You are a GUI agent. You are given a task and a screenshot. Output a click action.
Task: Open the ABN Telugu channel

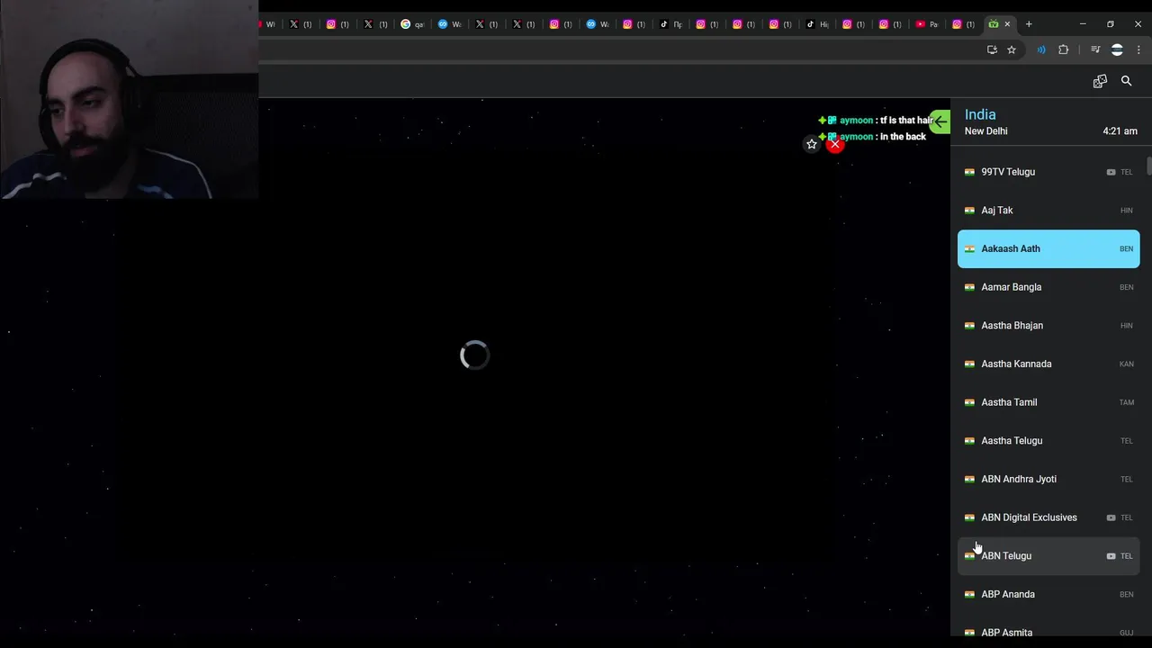coord(1048,556)
